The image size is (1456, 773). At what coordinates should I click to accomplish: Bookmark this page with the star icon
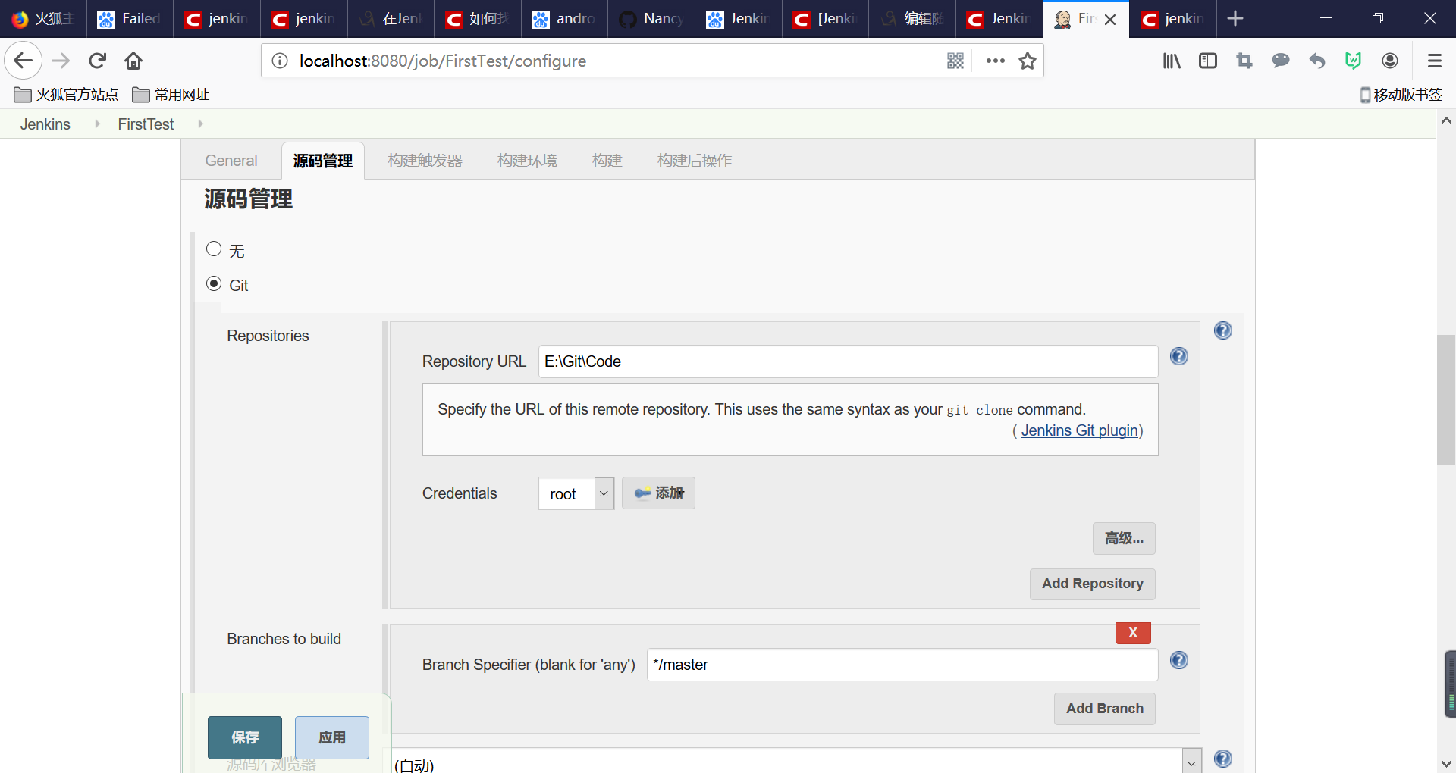tap(1028, 61)
